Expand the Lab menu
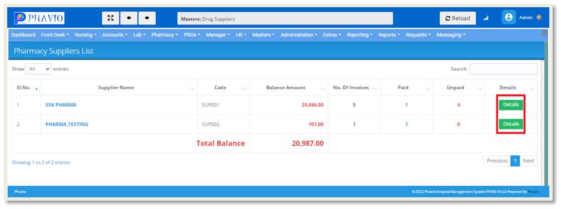 click(140, 35)
